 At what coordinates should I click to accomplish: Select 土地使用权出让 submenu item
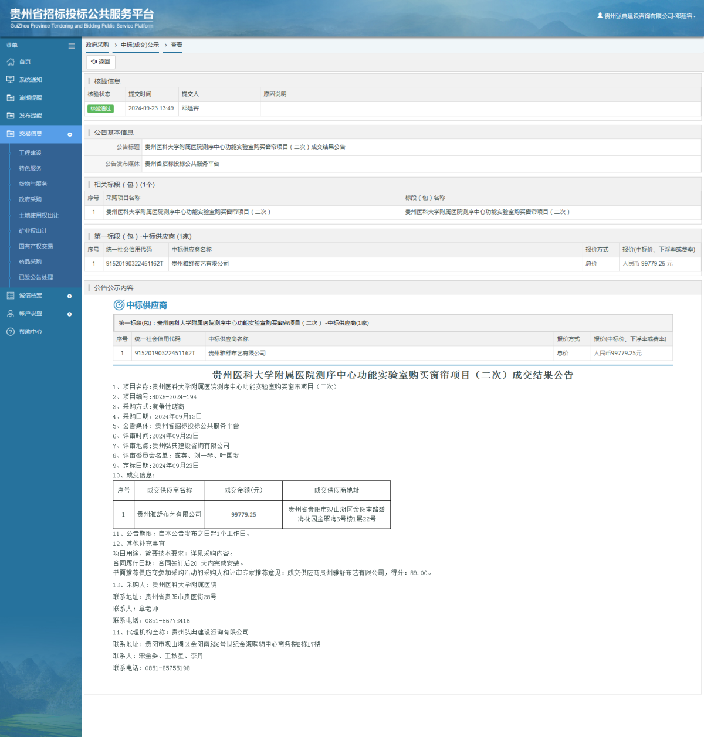point(39,215)
